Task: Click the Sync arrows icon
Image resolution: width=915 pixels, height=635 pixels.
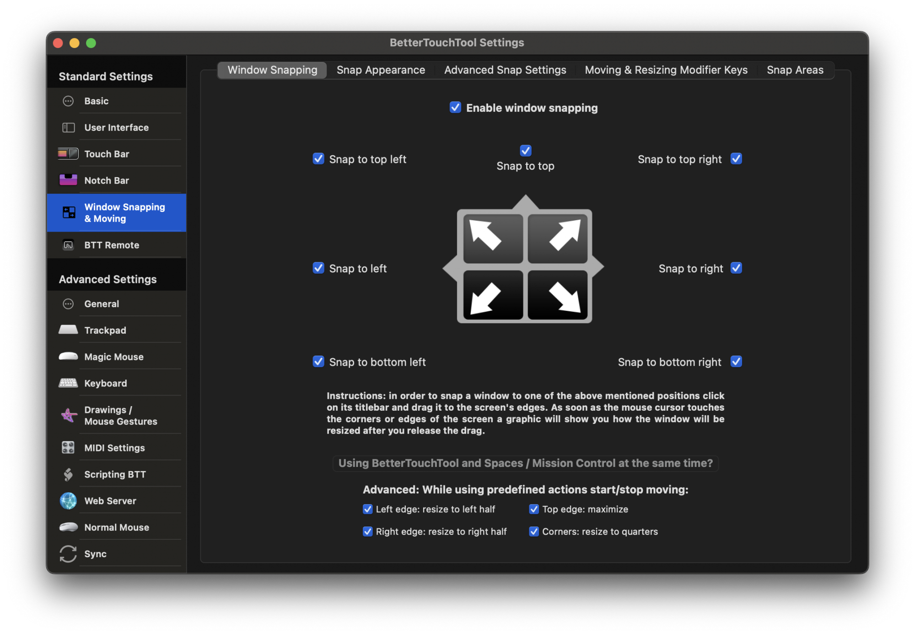Action: click(x=68, y=554)
